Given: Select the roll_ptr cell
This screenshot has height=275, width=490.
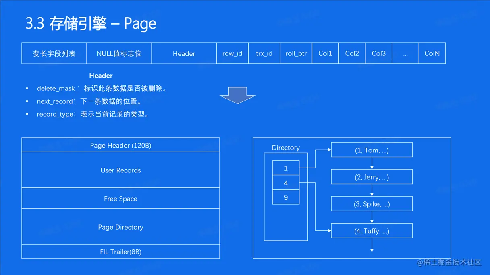Looking at the screenshot, I should point(296,53).
